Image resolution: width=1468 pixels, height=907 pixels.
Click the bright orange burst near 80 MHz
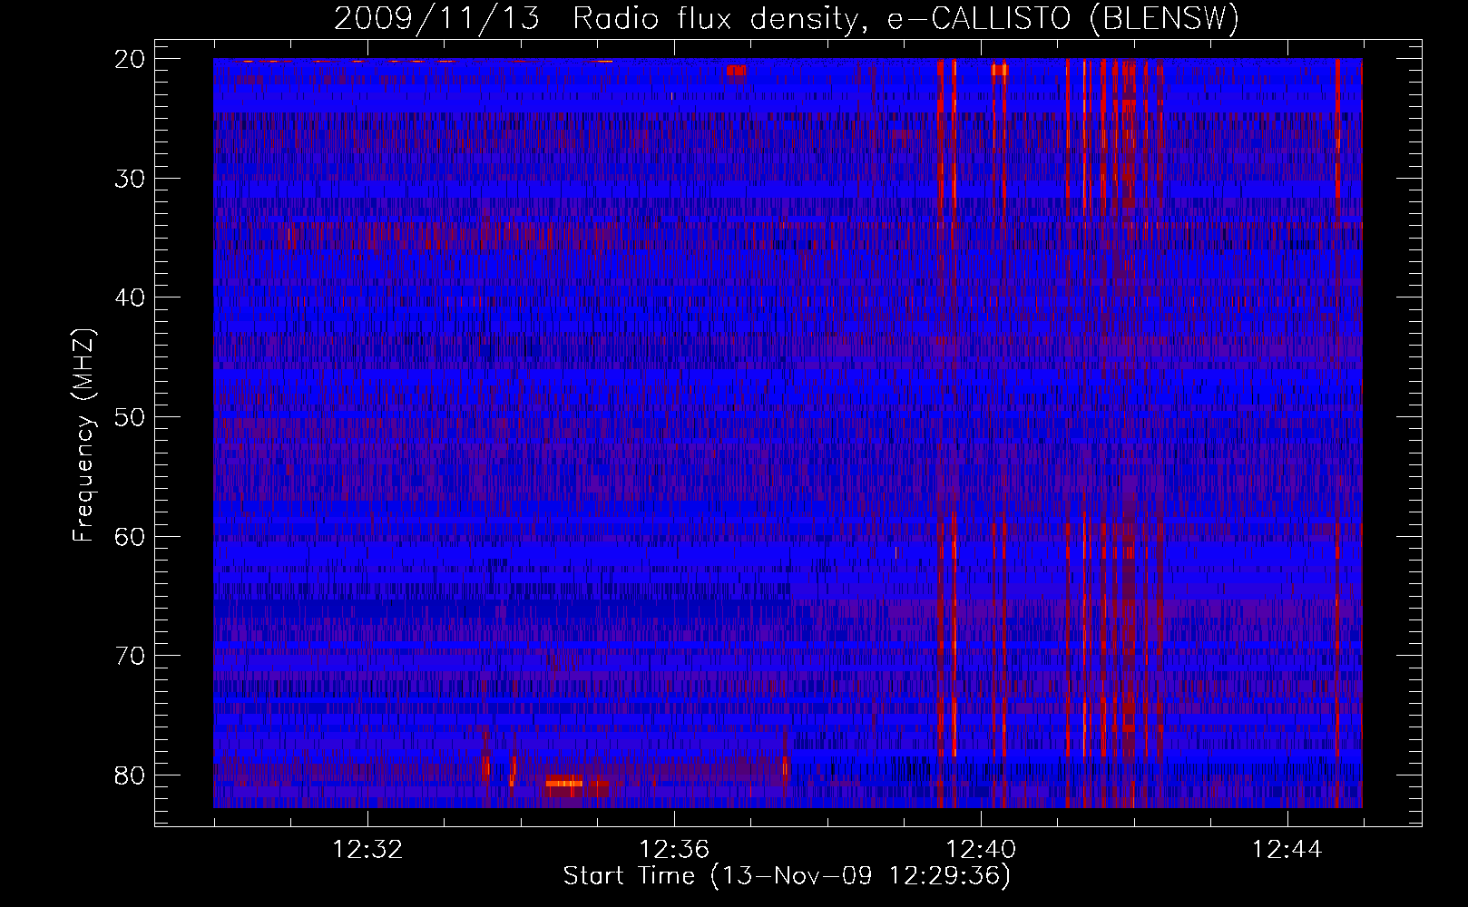(x=563, y=782)
